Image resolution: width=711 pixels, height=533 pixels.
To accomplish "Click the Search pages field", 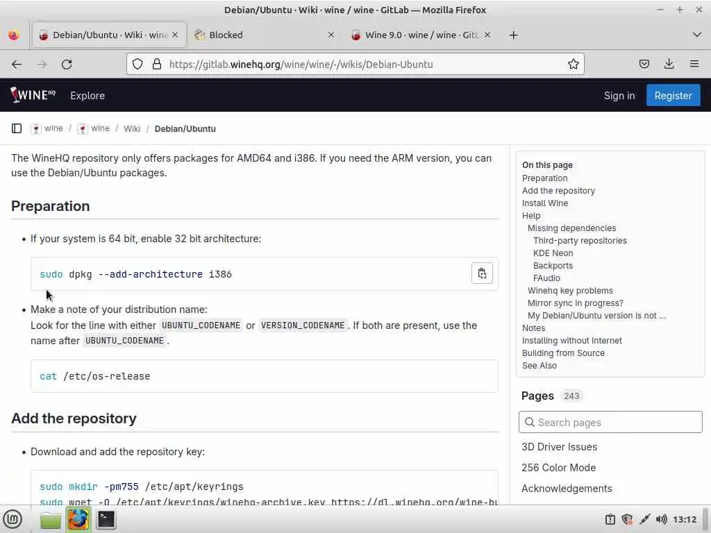I will (x=610, y=422).
